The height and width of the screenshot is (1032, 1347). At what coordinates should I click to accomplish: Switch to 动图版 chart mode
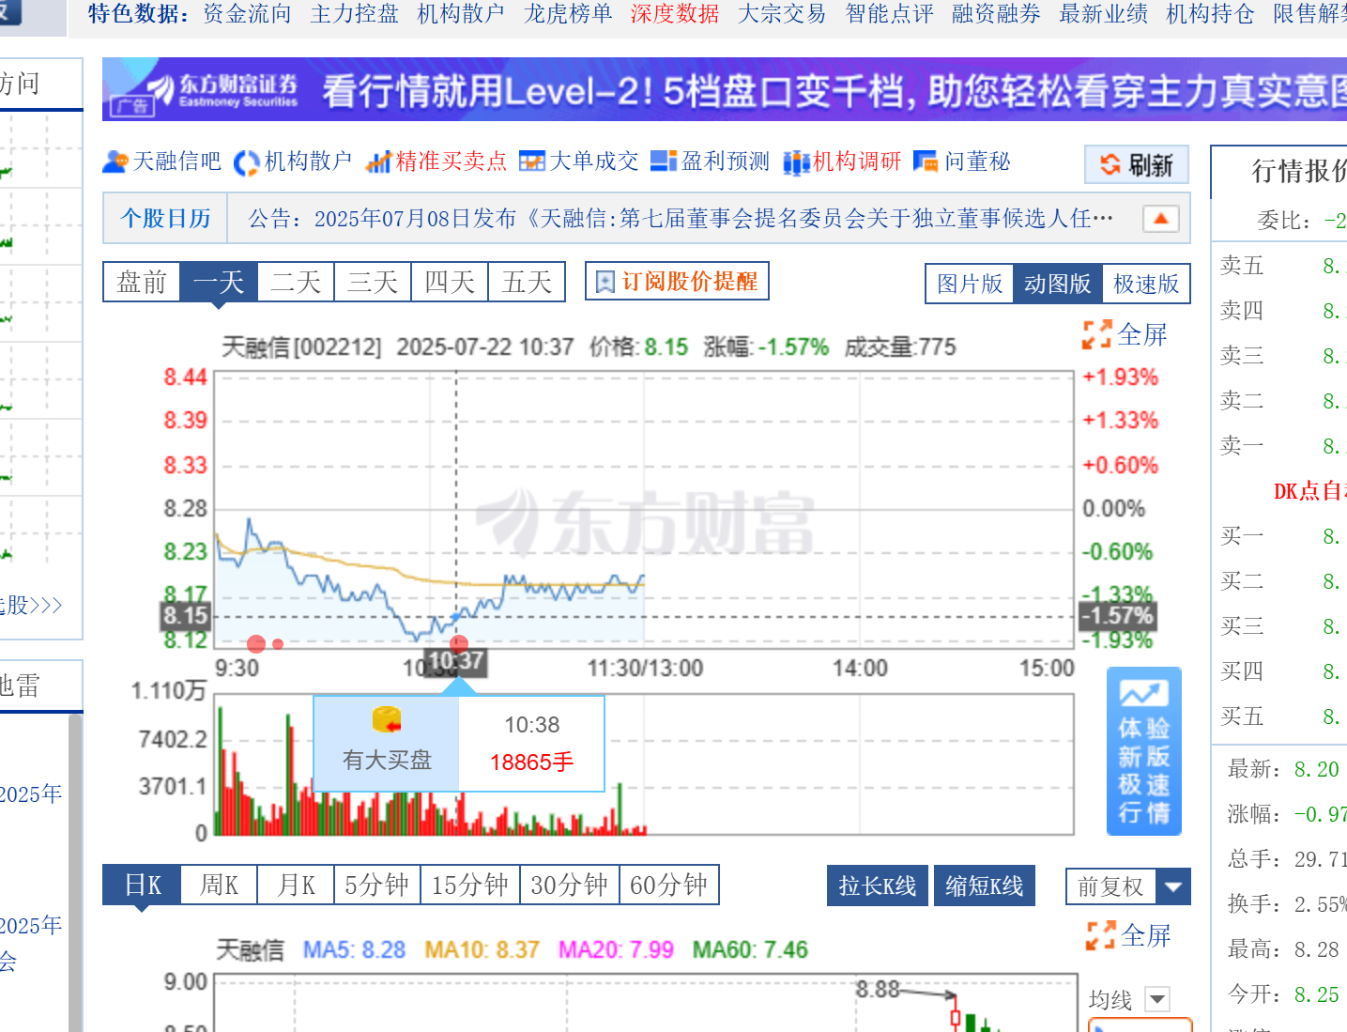pyautogui.click(x=1057, y=284)
